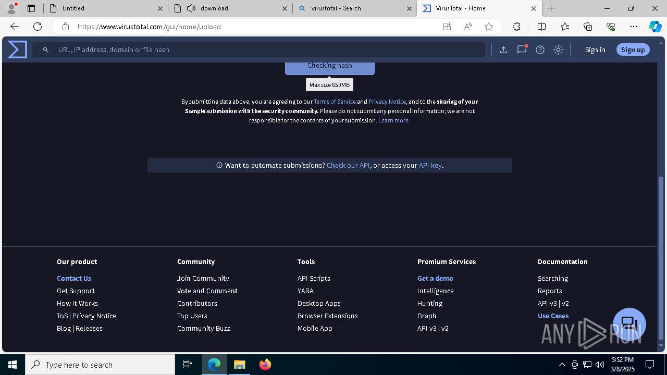Close the Untitled tab
Screen dimensions: 667x375
[x=160, y=8]
